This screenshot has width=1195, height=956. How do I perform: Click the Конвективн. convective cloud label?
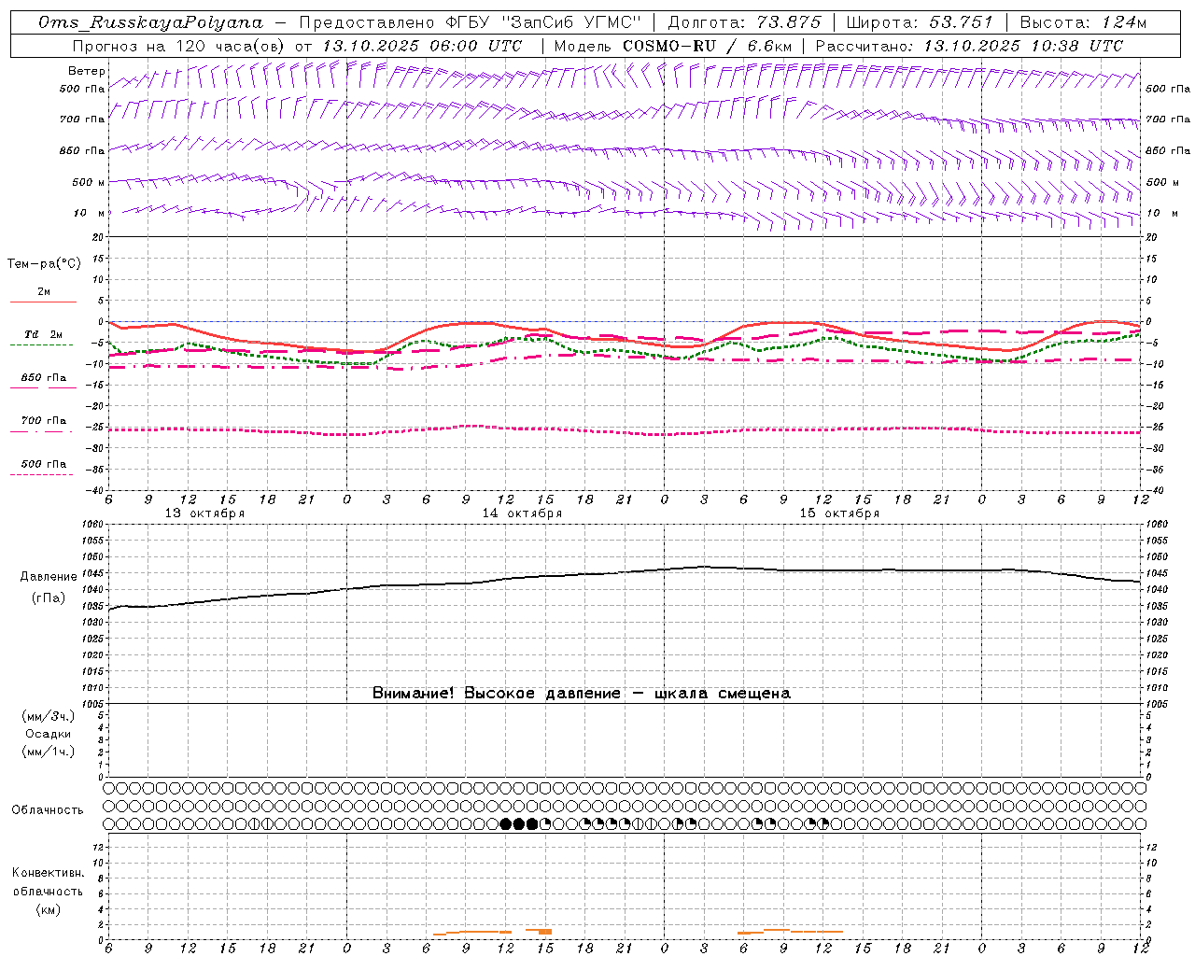pyautogui.click(x=48, y=873)
